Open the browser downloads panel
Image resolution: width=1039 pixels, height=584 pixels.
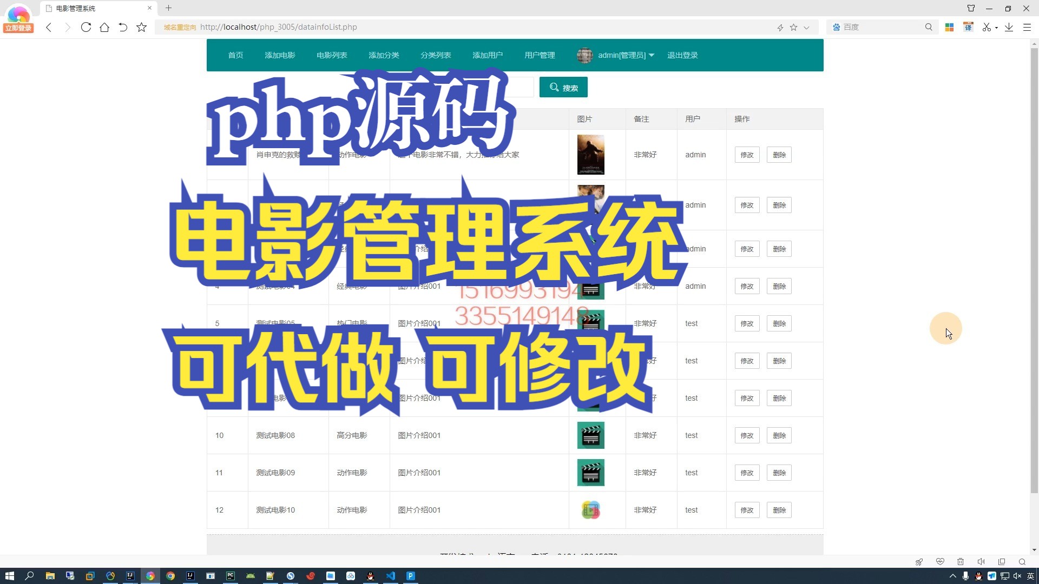pos(1009,27)
